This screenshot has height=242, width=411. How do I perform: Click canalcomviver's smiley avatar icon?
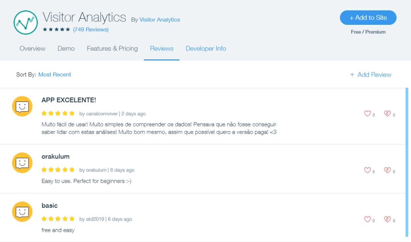(x=22, y=106)
